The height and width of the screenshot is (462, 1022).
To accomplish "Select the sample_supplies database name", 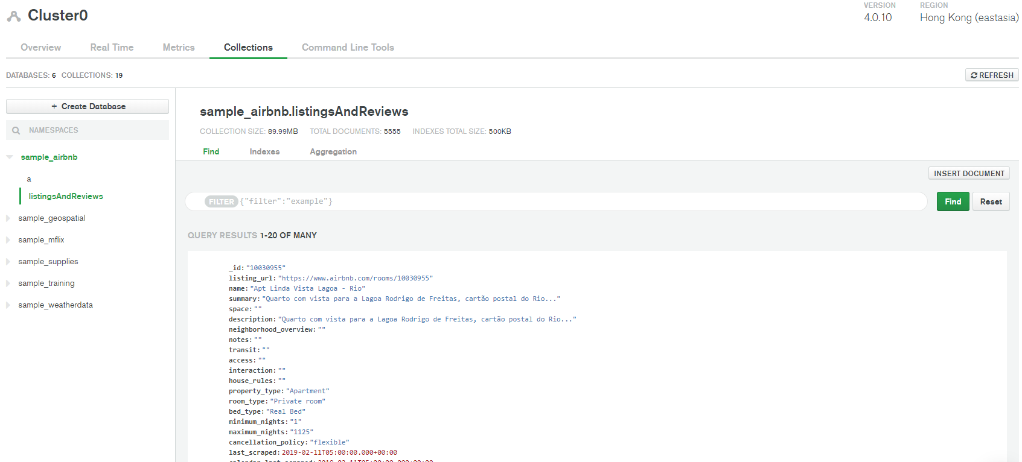I will (48, 262).
